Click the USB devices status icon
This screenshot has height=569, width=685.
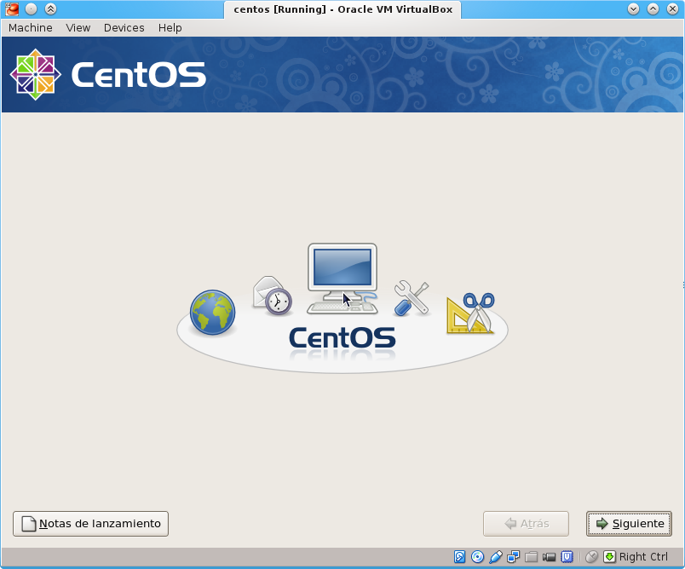tap(495, 557)
